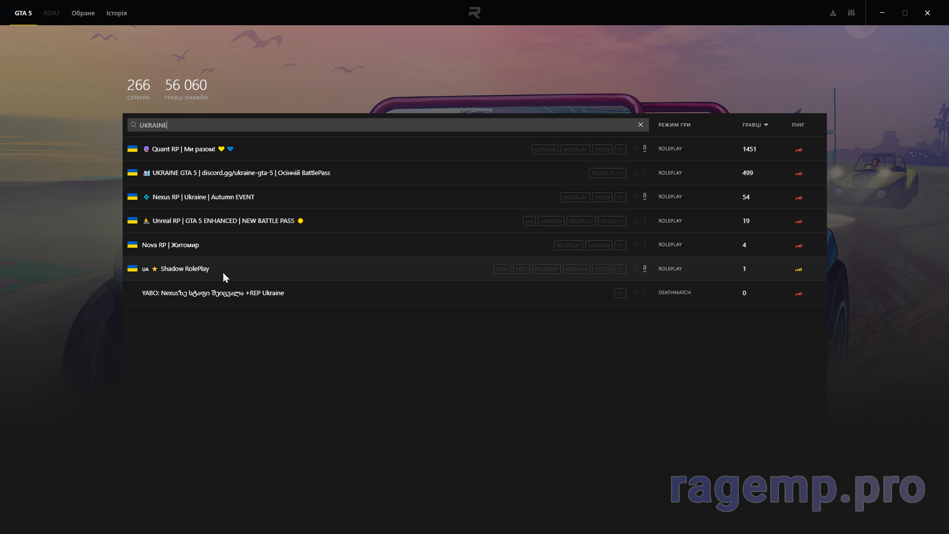Click lock icon on Nexus RP row
The height and width of the screenshot is (534, 949).
pos(636,197)
